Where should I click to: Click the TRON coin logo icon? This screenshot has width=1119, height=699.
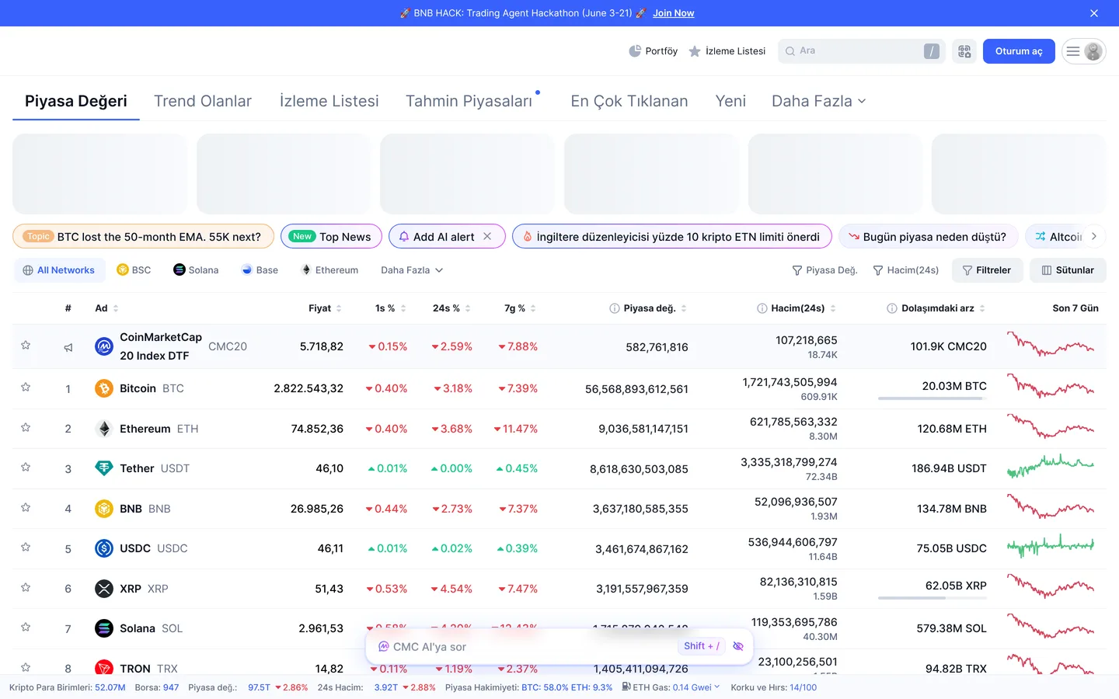click(x=104, y=668)
